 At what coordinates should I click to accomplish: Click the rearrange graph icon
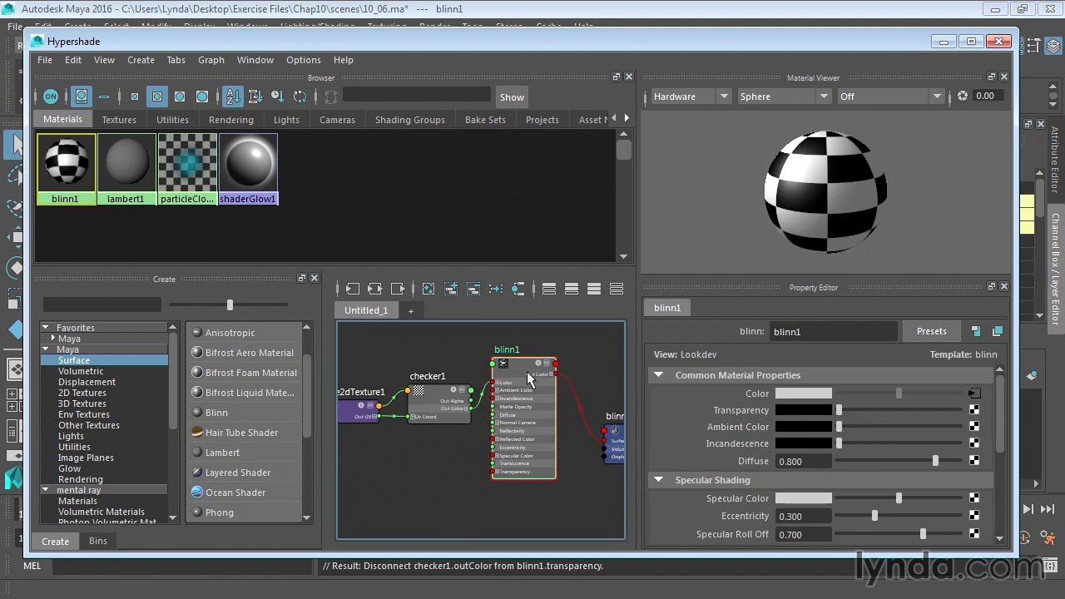[x=496, y=289]
